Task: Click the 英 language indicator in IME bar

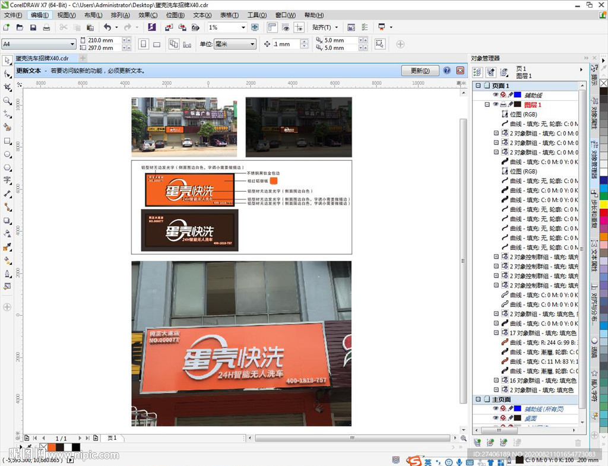Action: click(427, 462)
